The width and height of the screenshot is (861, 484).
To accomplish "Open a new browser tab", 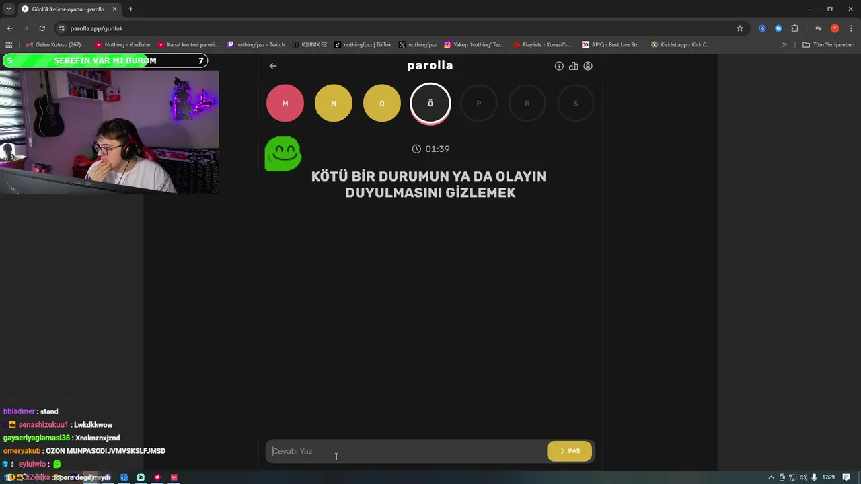I will tap(130, 9).
